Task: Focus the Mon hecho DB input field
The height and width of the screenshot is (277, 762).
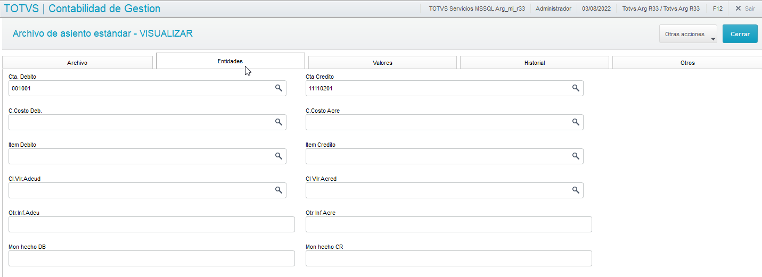Action: 152,258
